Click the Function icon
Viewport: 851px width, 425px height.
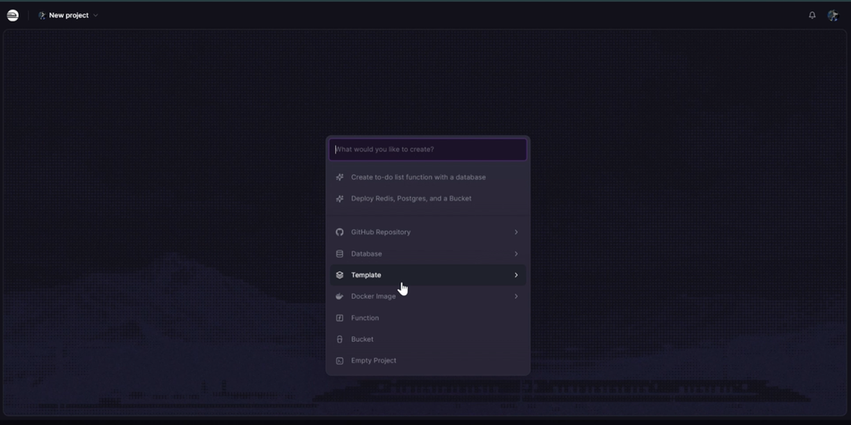click(340, 319)
